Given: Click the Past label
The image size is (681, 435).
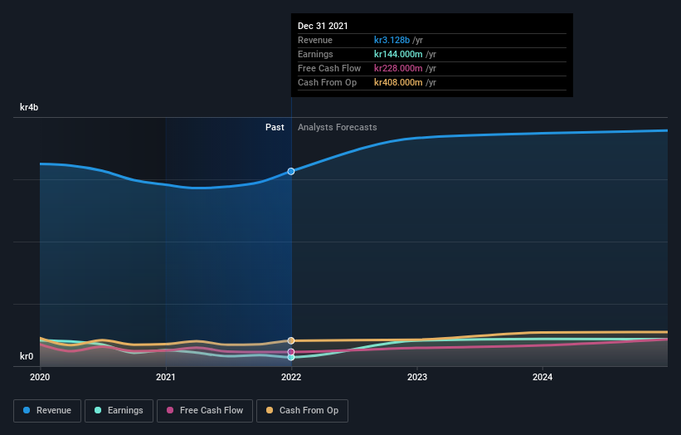Looking at the screenshot, I should (x=275, y=127).
